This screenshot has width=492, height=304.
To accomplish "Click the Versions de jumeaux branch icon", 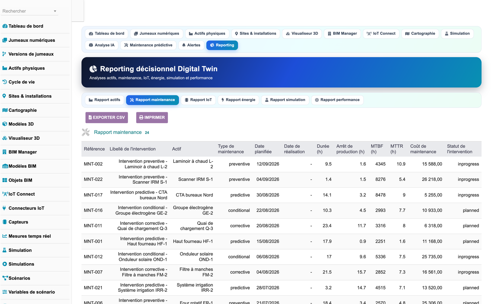I will [4, 54].
